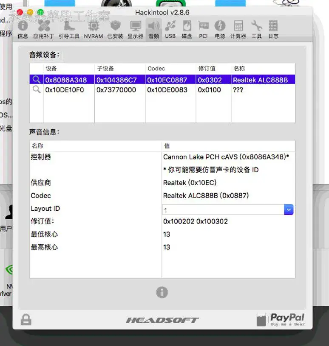This screenshot has width=329, height=346.
Task: Open the 引导工具 boot tools tab
Action: (x=69, y=30)
